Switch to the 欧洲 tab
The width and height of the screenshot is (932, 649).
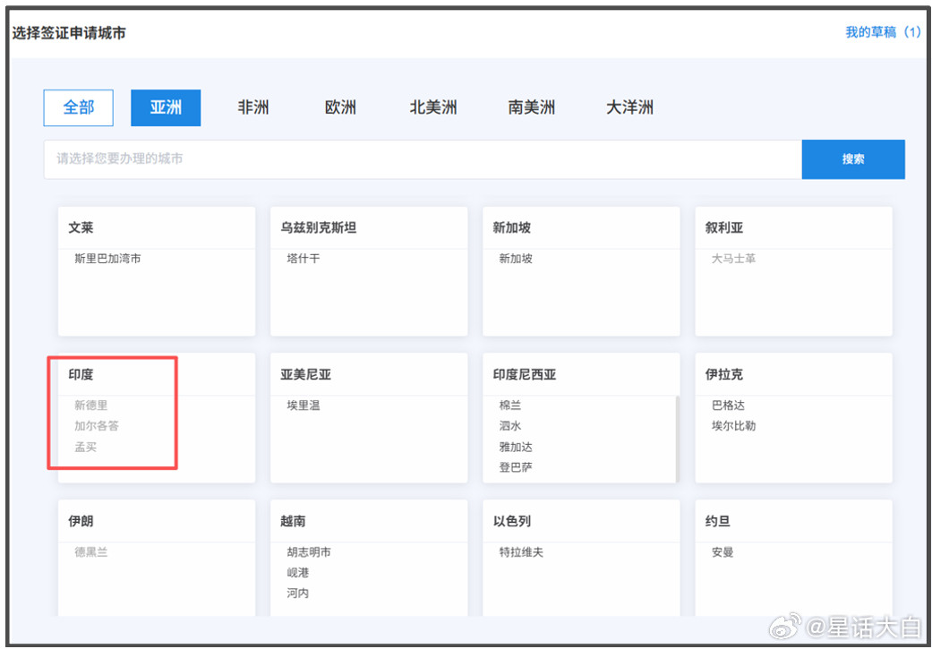point(340,107)
